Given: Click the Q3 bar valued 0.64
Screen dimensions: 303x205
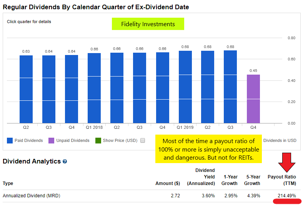Looking at the screenshot, I should click(x=49, y=89).
